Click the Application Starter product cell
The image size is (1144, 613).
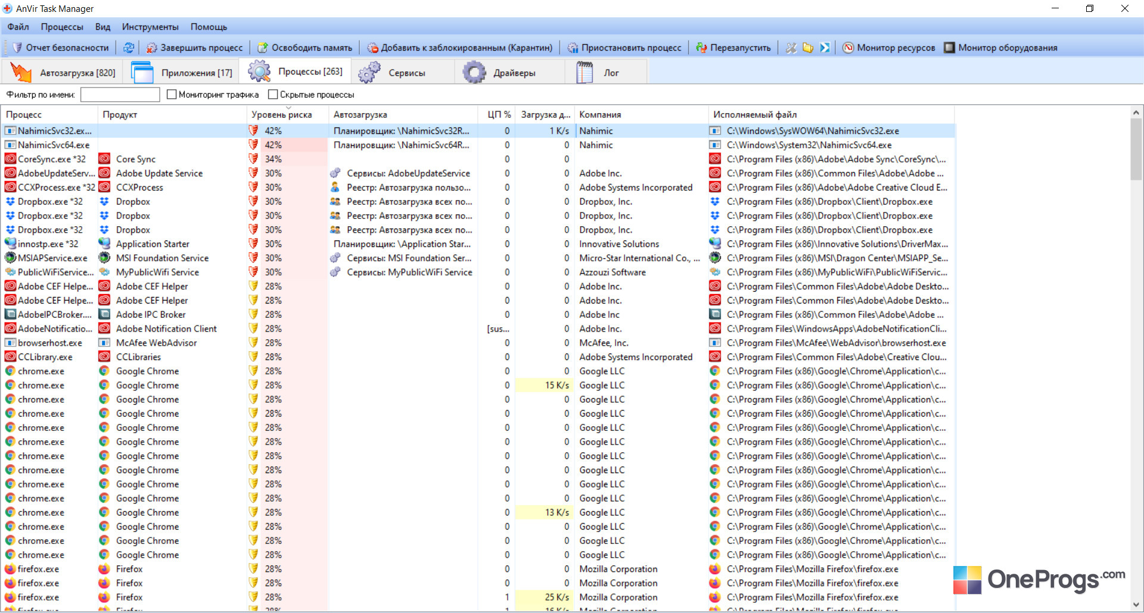pyautogui.click(x=153, y=243)
